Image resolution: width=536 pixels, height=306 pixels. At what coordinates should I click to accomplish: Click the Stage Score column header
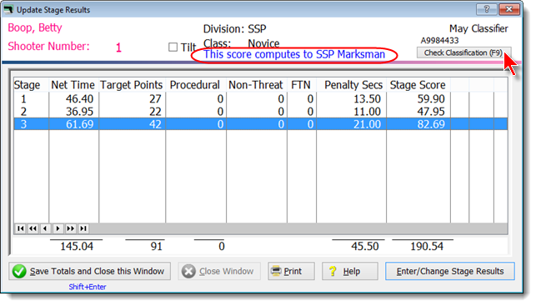(418, 85)
